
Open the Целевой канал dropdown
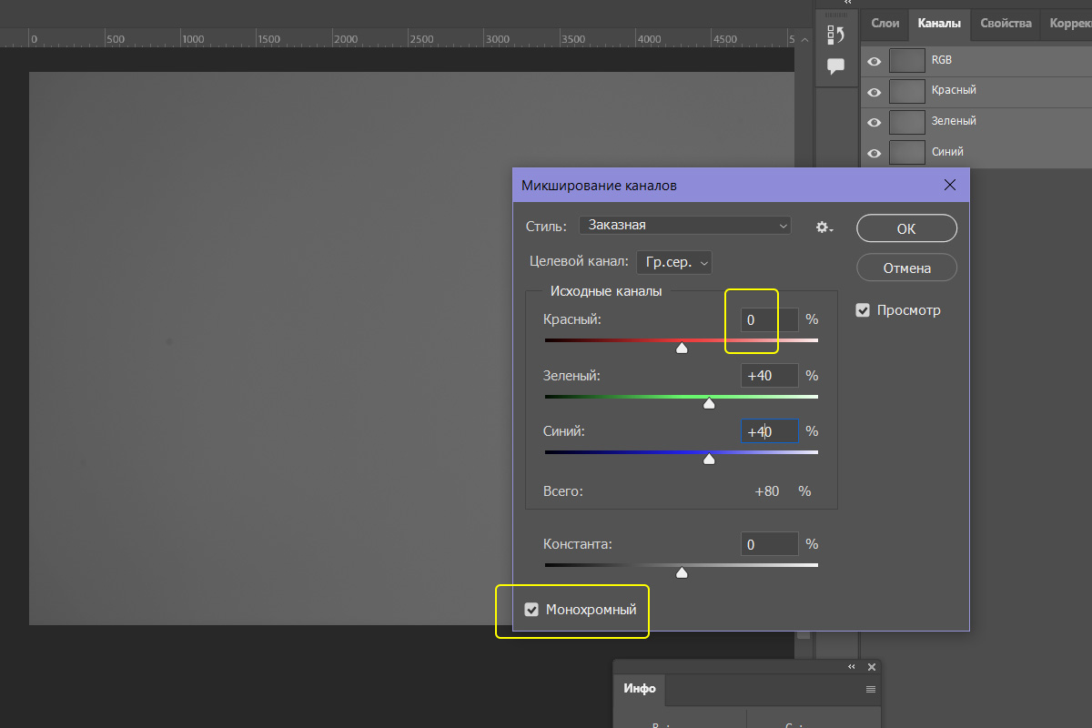[674, 262]
